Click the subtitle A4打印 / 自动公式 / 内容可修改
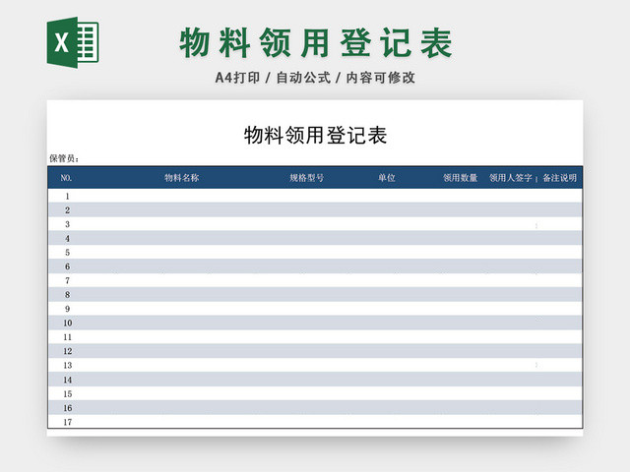 pyautogui.click(x=315, y=78)
